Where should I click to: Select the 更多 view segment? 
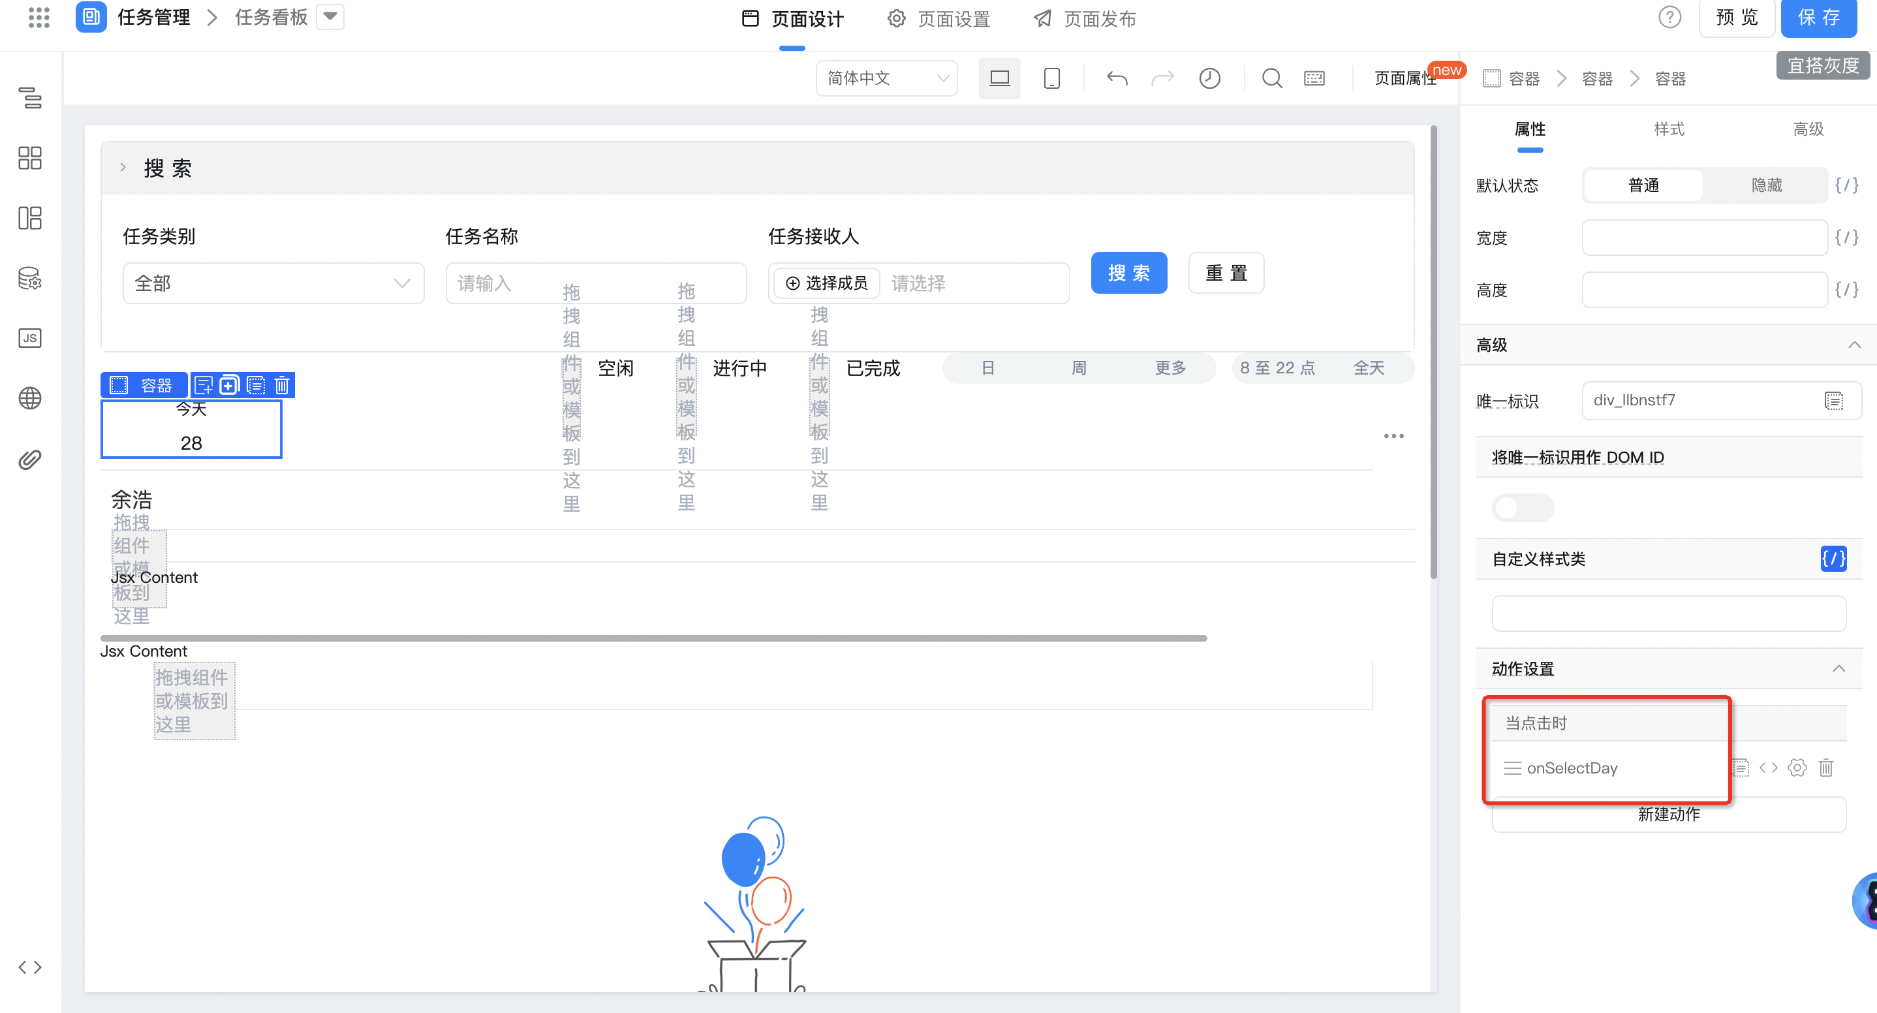pos(1170,368)
